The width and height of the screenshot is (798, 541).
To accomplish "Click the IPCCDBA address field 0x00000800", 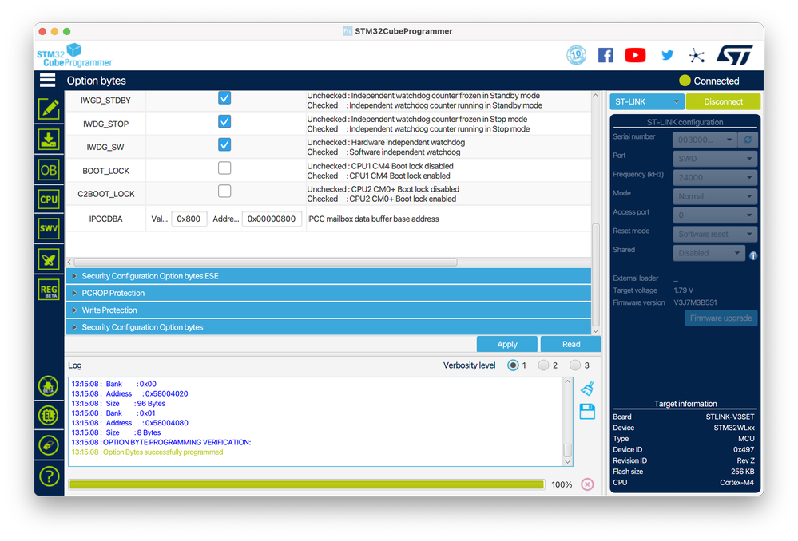I will [272, 219].
